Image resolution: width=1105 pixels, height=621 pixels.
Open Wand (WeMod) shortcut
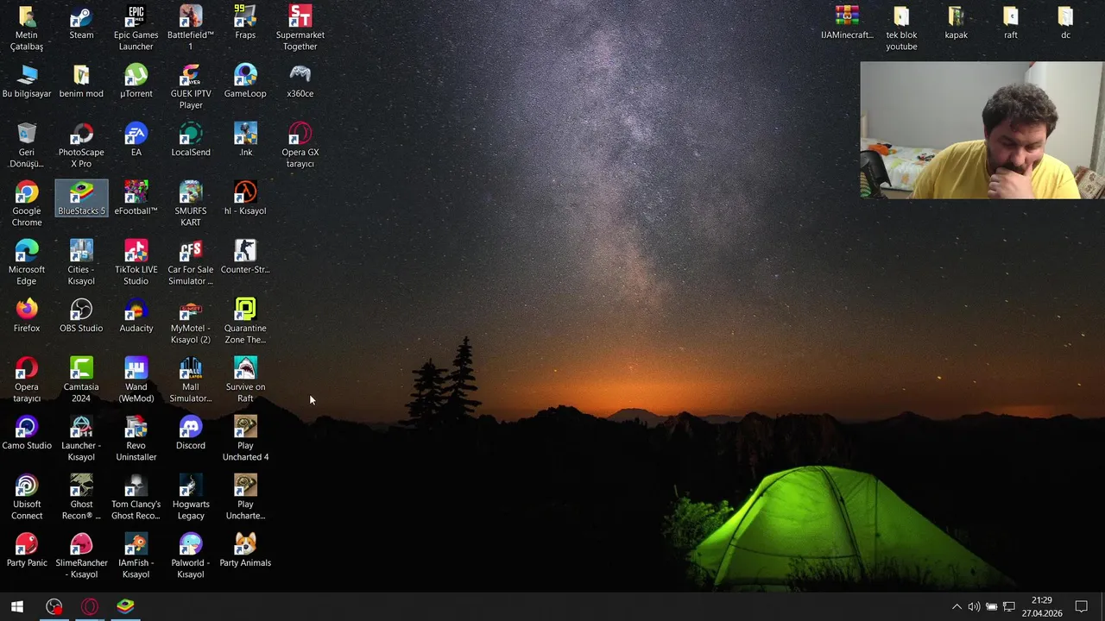[x=136, y=379]
